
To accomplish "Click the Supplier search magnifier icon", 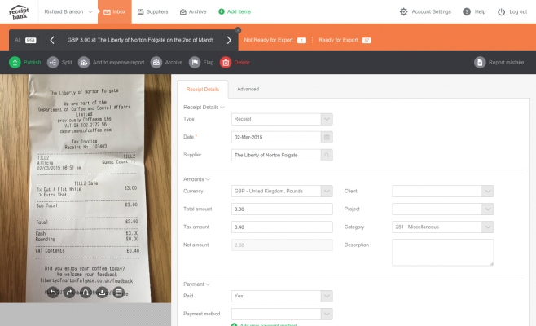I will [327, 155].
